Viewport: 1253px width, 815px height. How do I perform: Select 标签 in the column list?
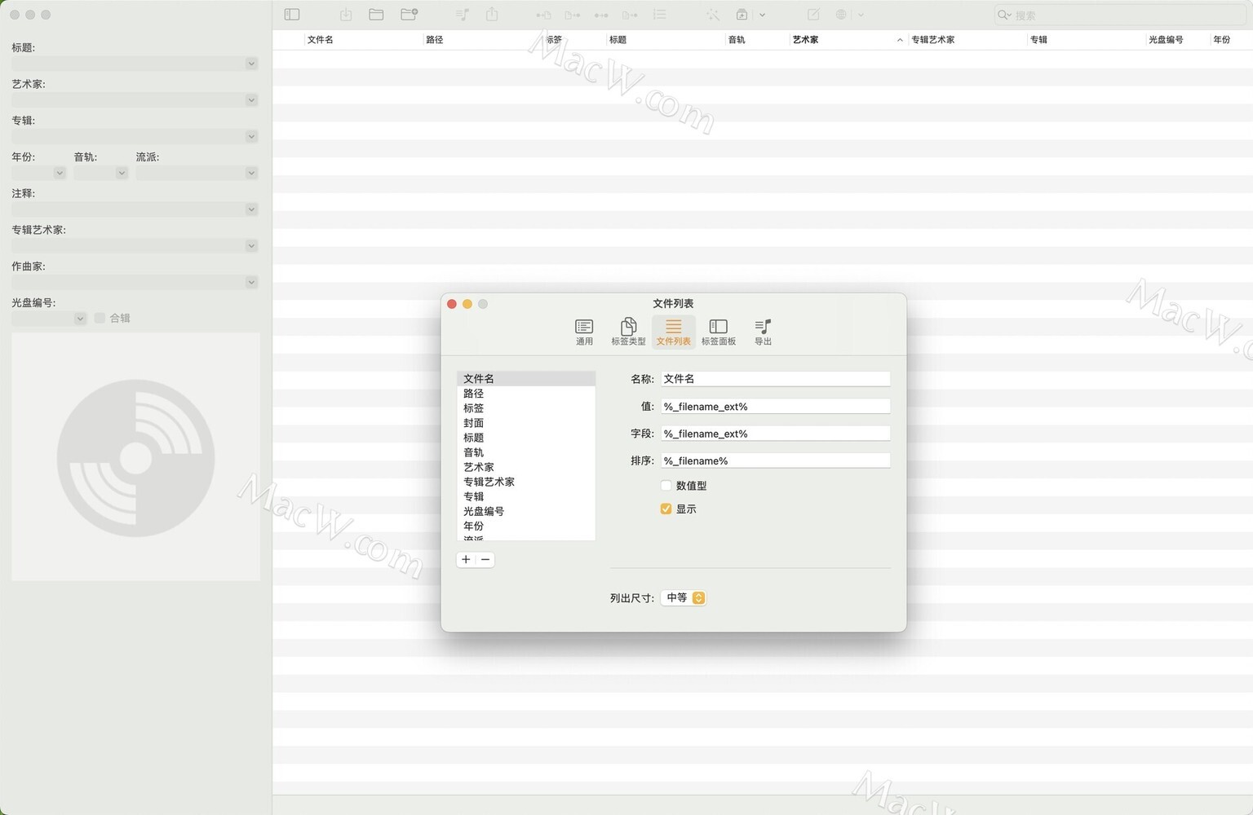(x=526, y=408)
